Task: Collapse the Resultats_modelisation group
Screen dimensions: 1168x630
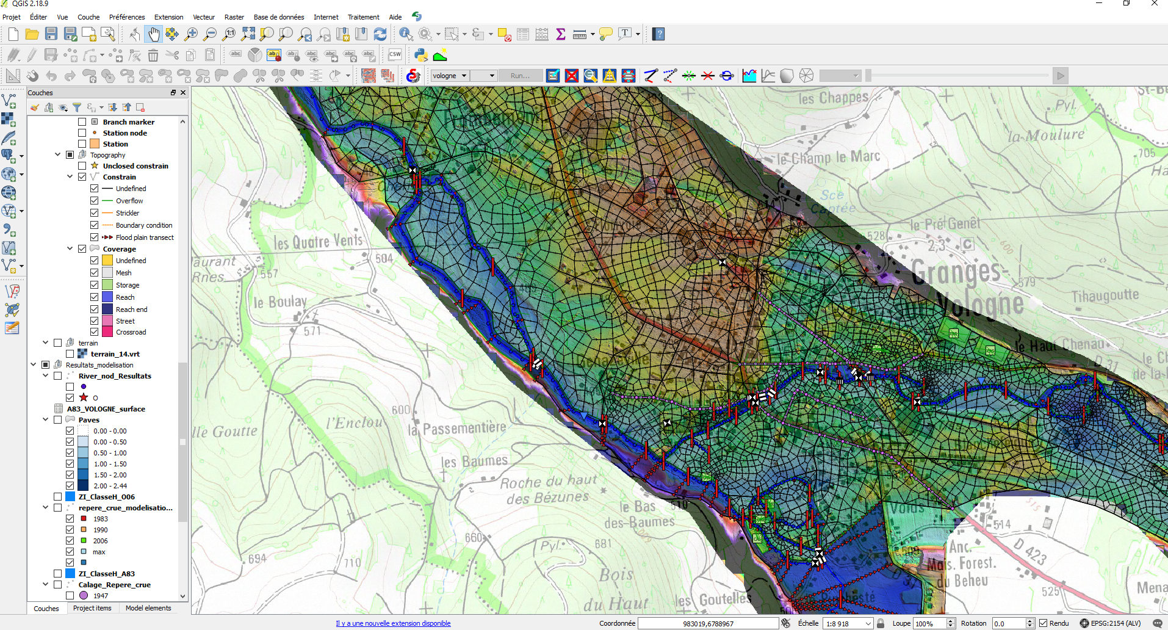Action: click(33, 365)
